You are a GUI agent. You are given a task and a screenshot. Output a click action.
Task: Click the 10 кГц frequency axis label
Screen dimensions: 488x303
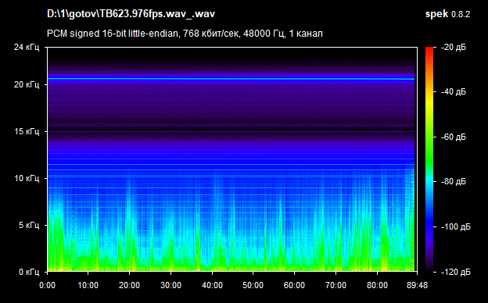click(x=27, y=178)
